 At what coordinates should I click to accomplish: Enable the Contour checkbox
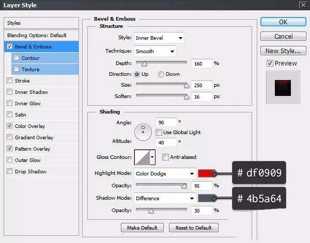(16, 58)
